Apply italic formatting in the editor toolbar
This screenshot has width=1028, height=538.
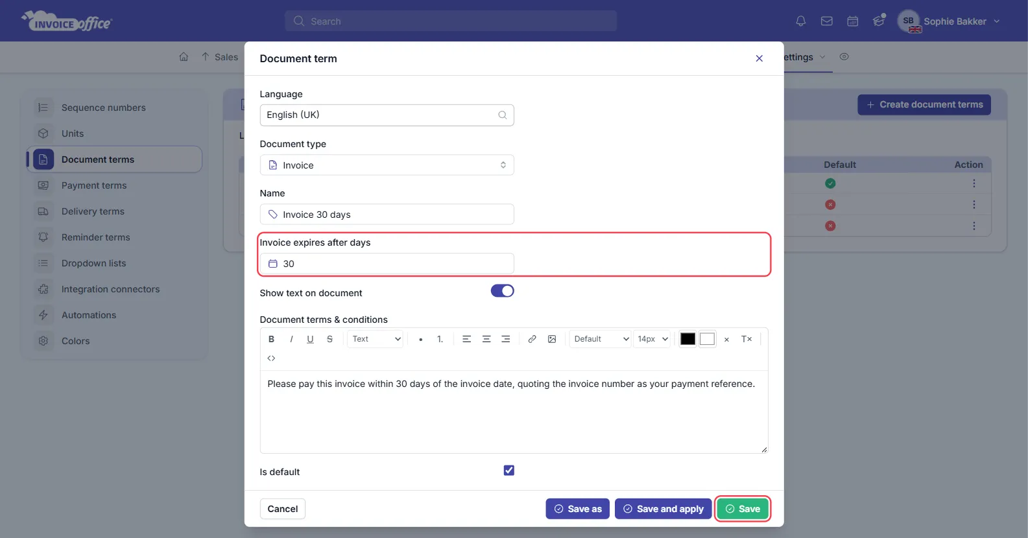pos(291,339)
